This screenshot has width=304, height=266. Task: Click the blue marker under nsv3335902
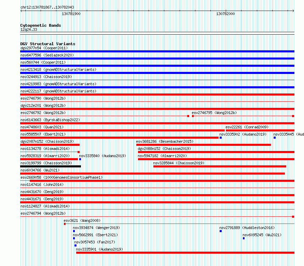pyautogui.click(x=221, y=138)
